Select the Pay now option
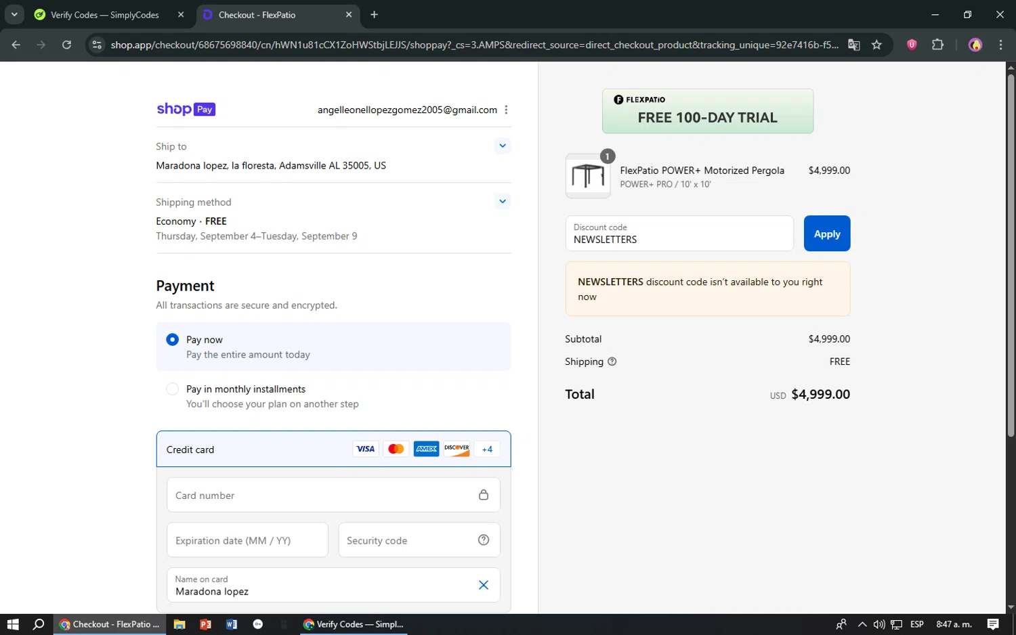1016x635 pixels. 333,347
